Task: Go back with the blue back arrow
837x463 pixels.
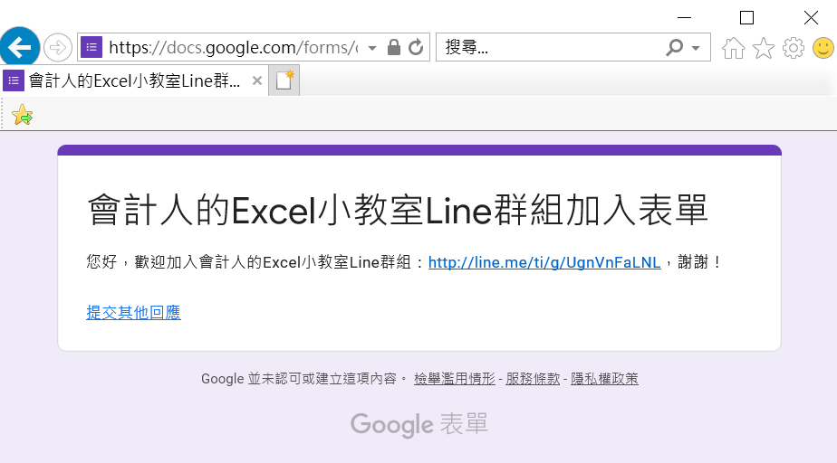Action: (x=20, y=47)
